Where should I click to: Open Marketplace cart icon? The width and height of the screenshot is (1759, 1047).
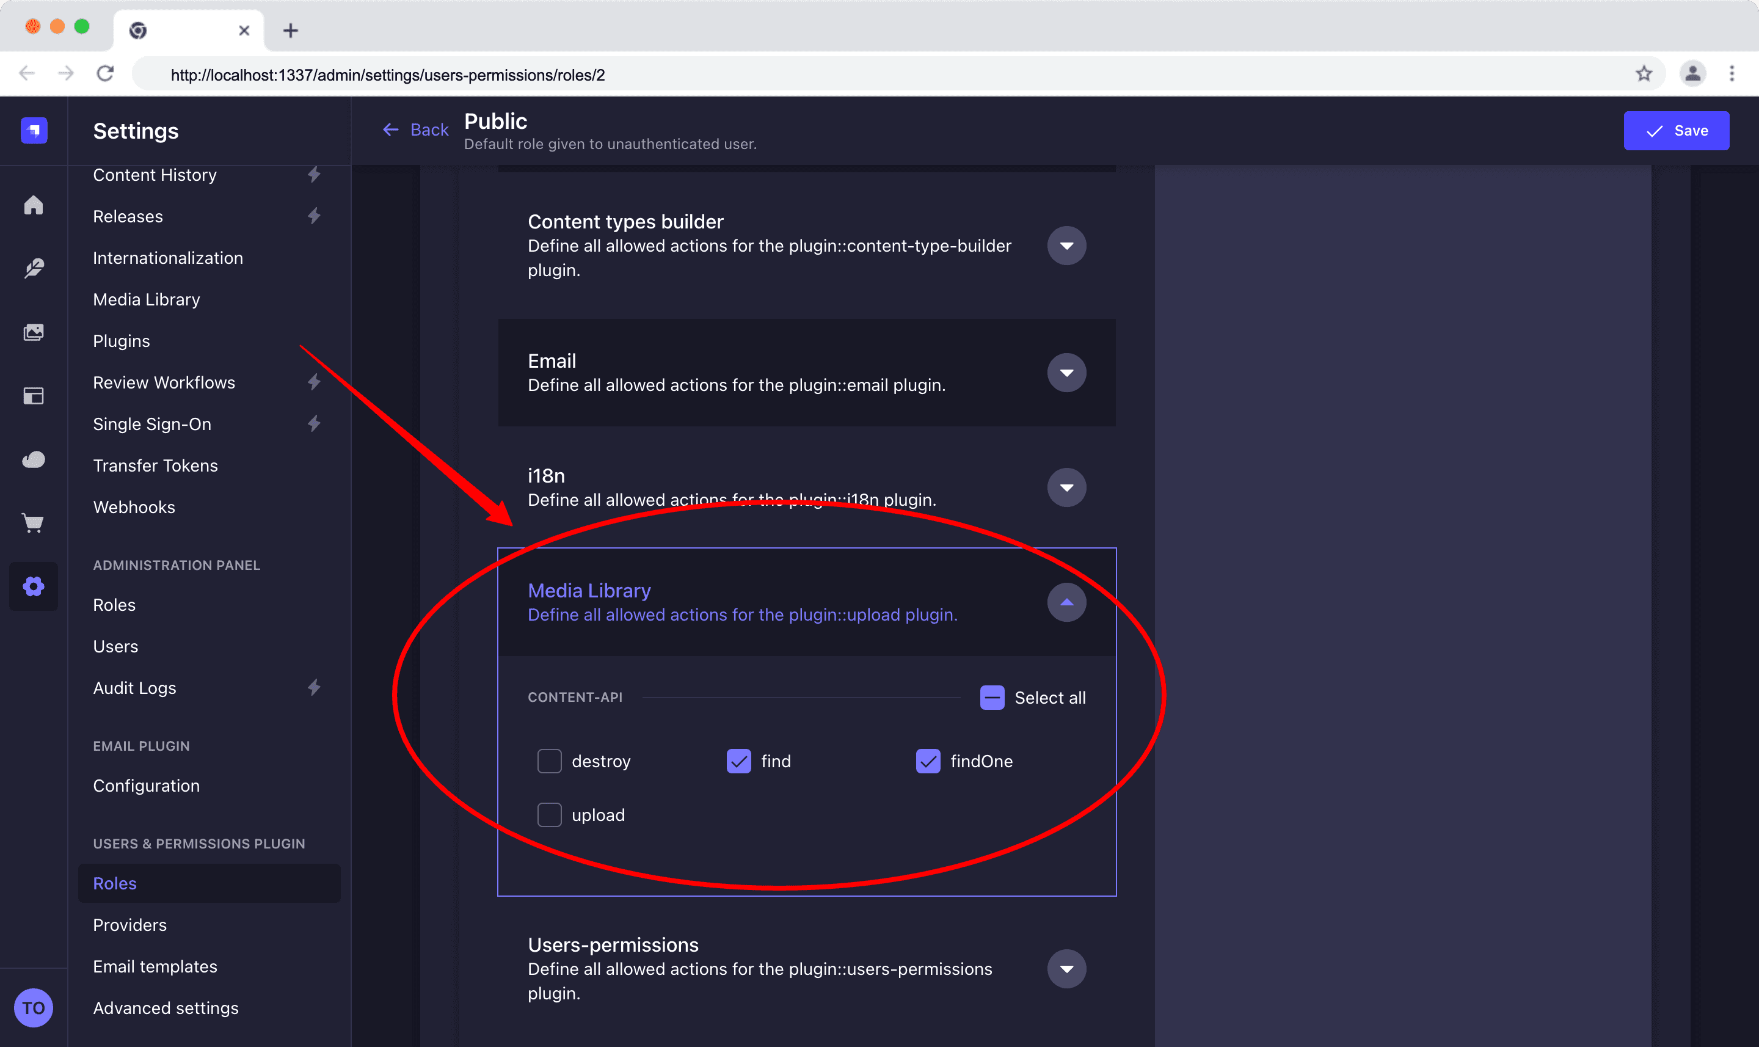34,523
